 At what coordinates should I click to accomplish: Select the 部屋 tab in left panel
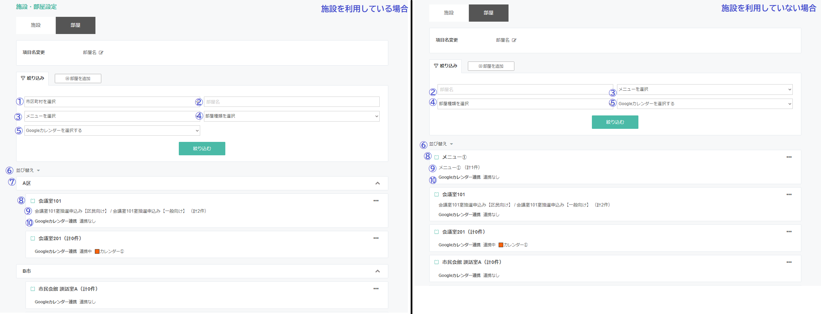(75, 25)
